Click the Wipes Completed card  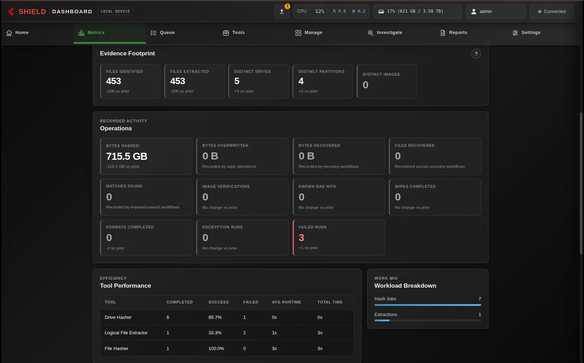tap(435, 197)
